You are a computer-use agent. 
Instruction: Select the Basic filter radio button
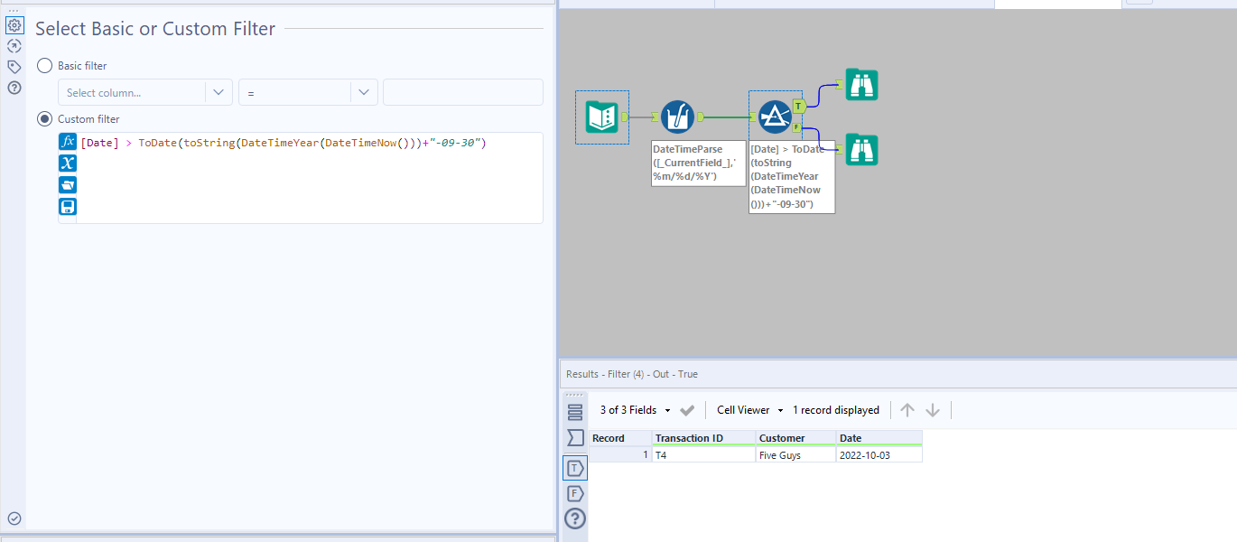[x=44, y=66]
